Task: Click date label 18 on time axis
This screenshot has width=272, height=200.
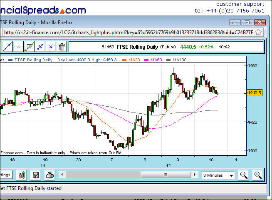Action: tap(12, 160)
